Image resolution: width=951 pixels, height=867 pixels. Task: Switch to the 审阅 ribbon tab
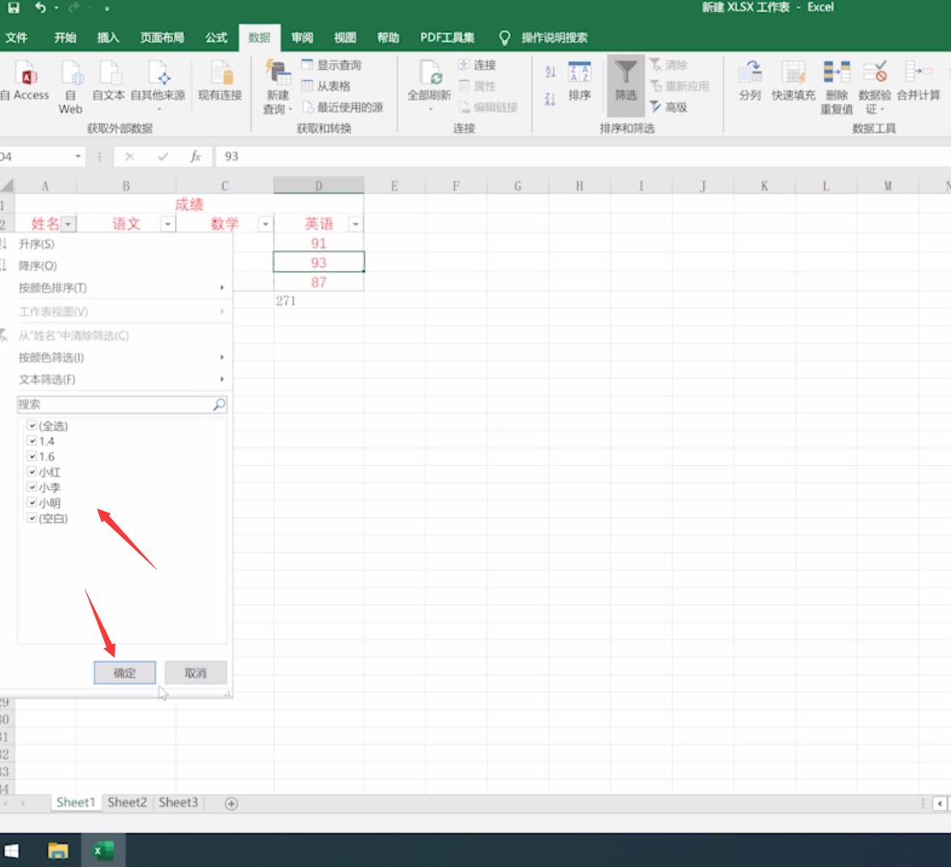302,38
